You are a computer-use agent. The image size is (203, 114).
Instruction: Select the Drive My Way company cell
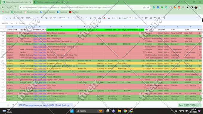tap(62, 36)
